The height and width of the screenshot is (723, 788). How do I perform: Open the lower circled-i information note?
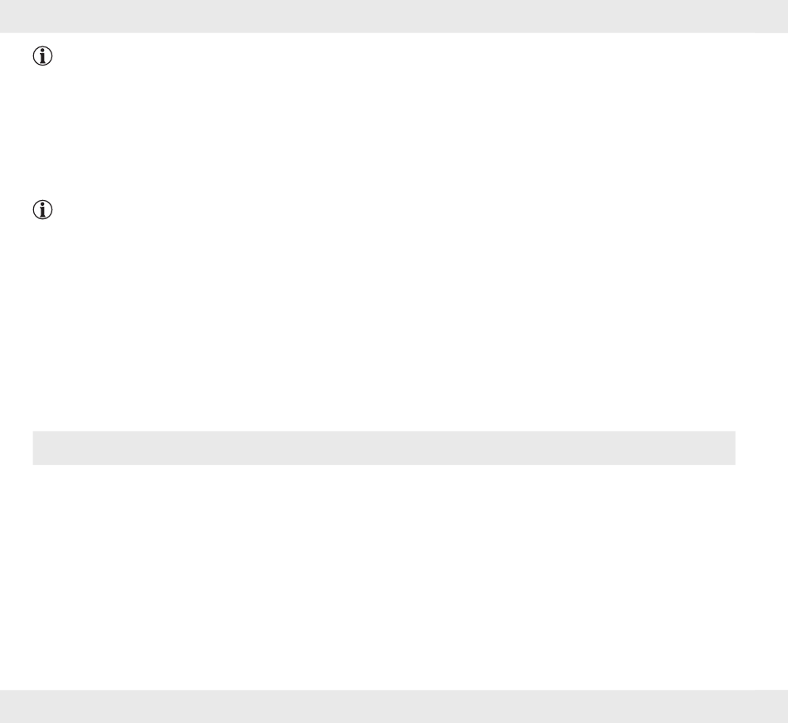tap(42, 210)
